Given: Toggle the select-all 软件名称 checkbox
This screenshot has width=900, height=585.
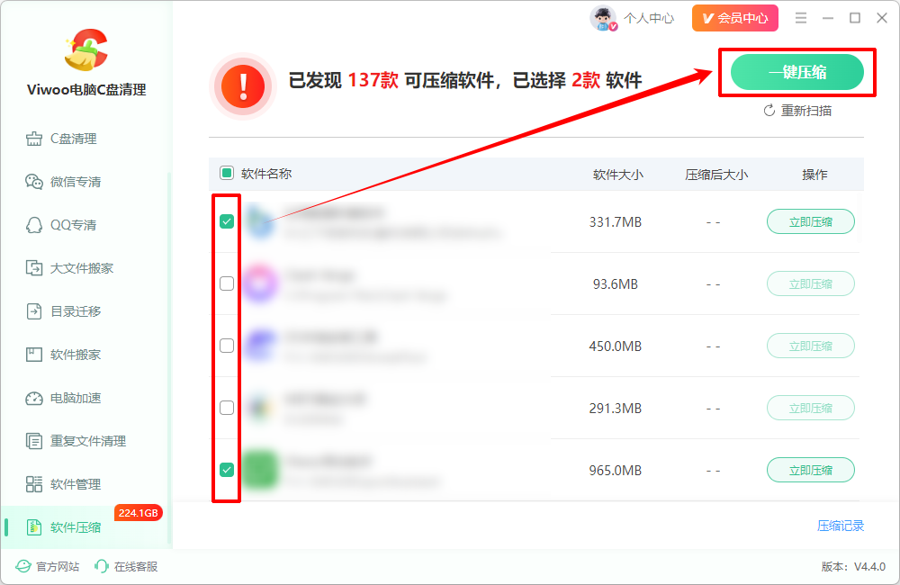Looking at the screenshot, I should pyautogui.click(x=227, y=173).
